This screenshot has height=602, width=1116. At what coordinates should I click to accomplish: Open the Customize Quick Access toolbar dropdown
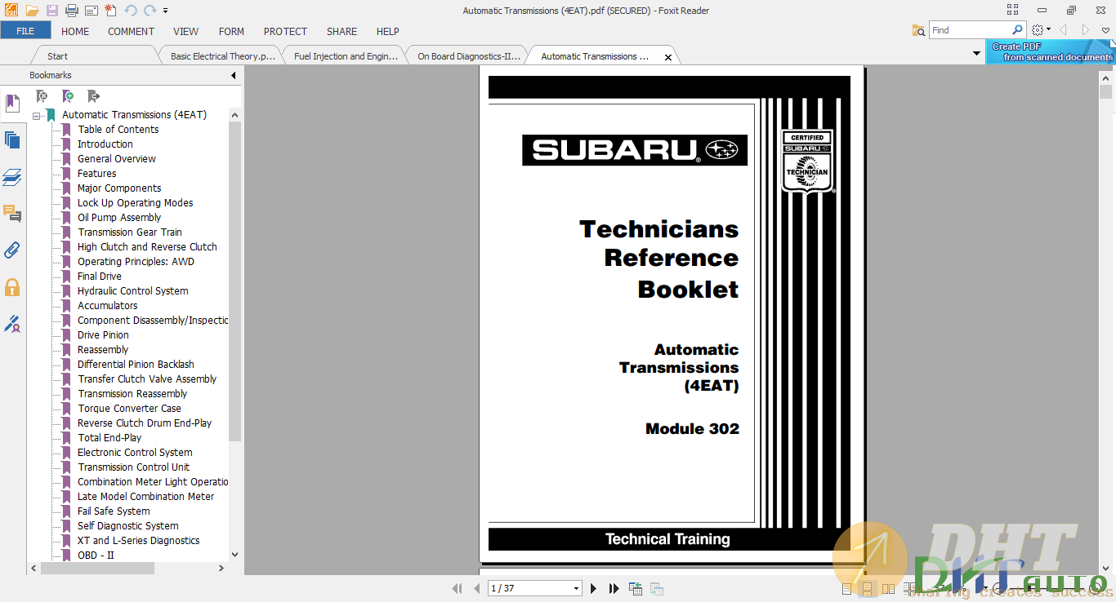tap(166, 11)
